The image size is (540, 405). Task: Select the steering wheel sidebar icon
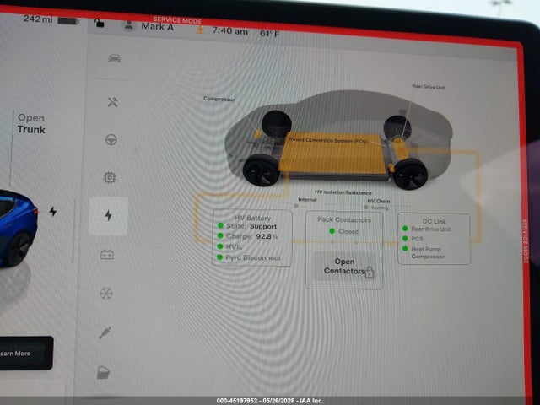[111, 140]
